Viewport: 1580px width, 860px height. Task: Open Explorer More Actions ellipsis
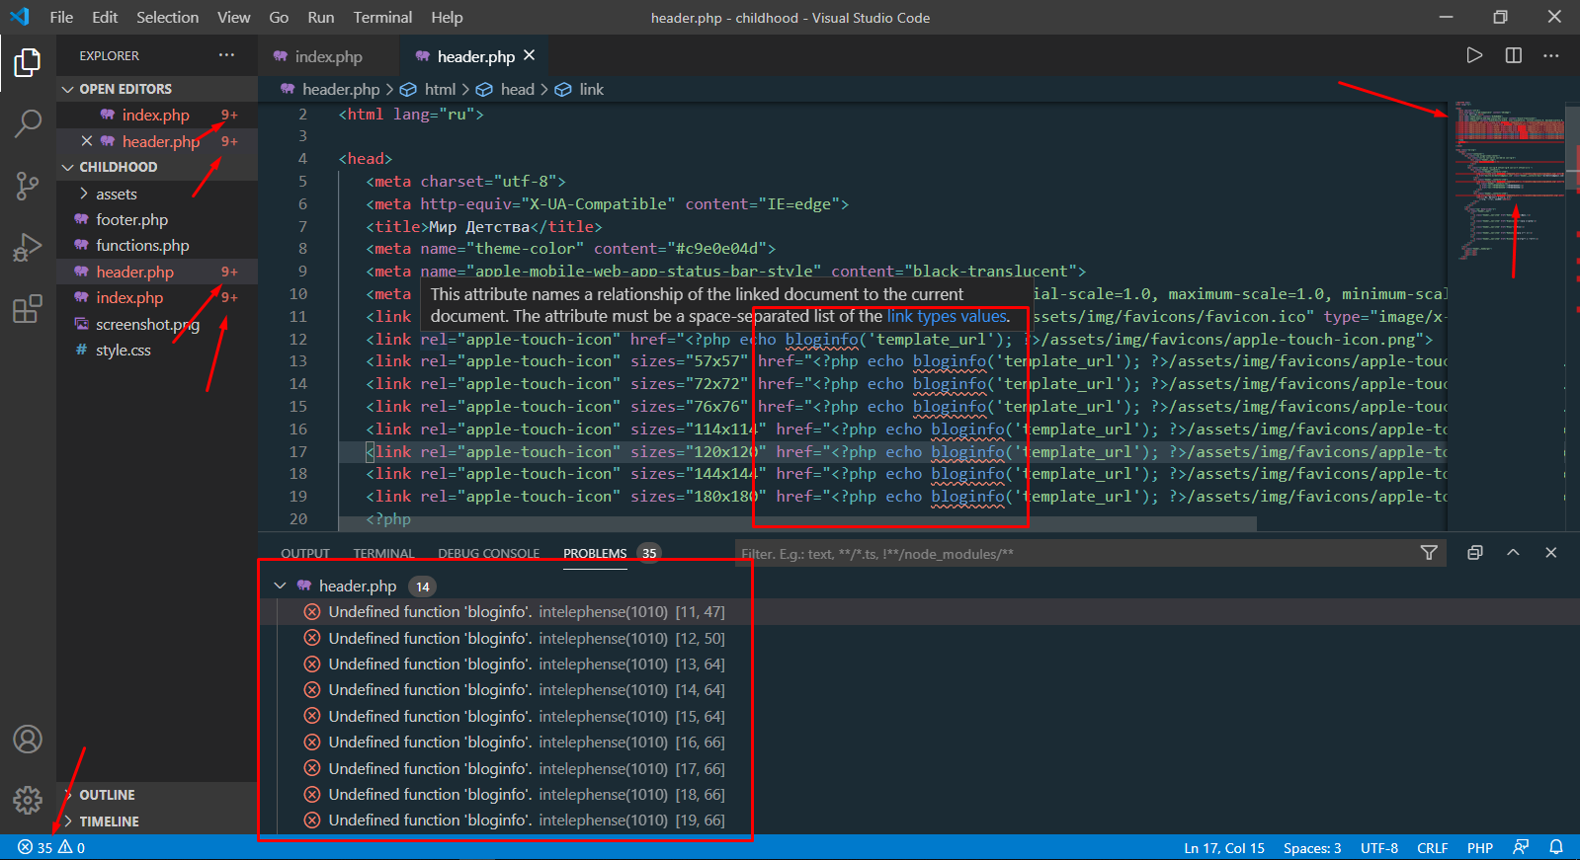coord(227,55)
